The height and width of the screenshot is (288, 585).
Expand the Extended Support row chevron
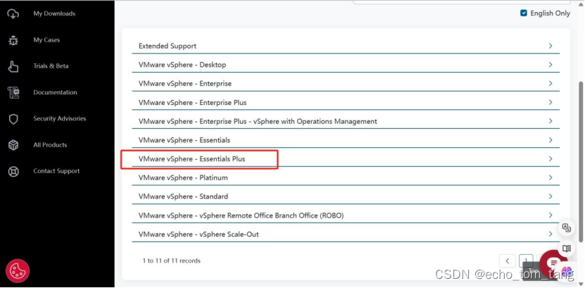pos(551,46)
